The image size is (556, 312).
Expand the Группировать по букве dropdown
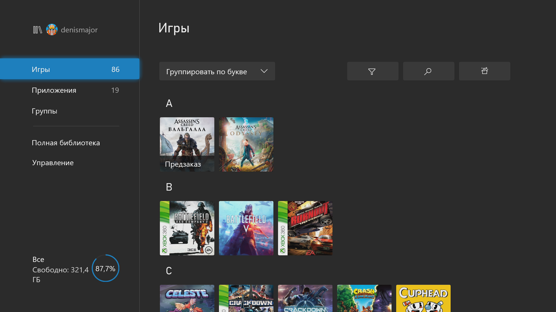point(217,71)
